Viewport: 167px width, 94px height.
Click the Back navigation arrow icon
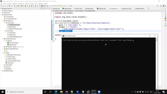[63, 6]
